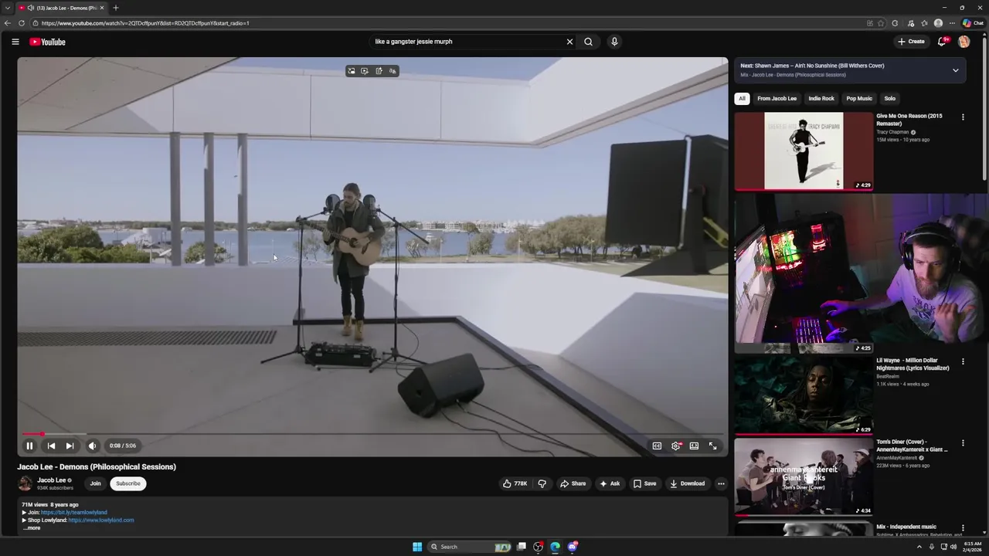Open bit.ly/teamlowlyland link
Image resolution: width=989 pixels, height=556 pixels.
(x=74, y=512)
